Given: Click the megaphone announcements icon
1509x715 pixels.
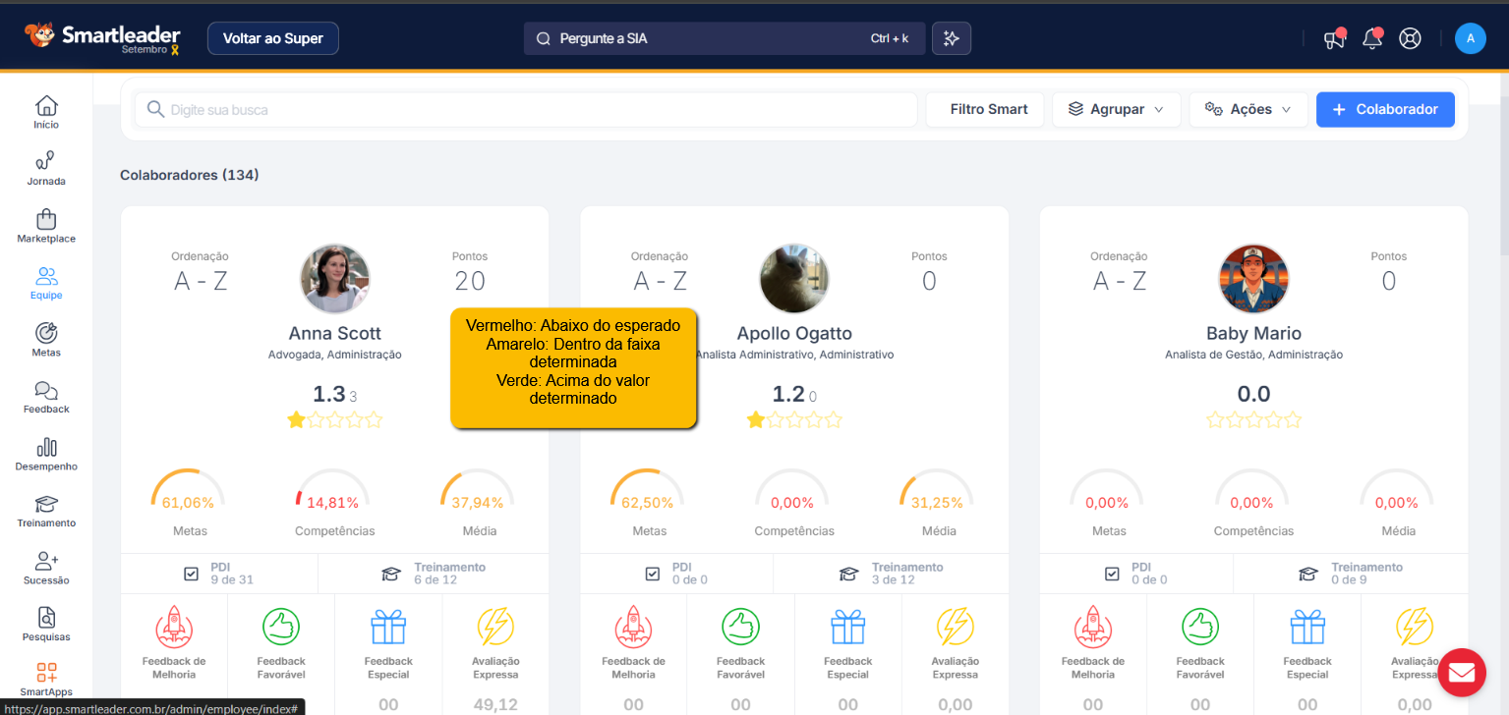Looking at the screenshot, I should (1334, 39).
